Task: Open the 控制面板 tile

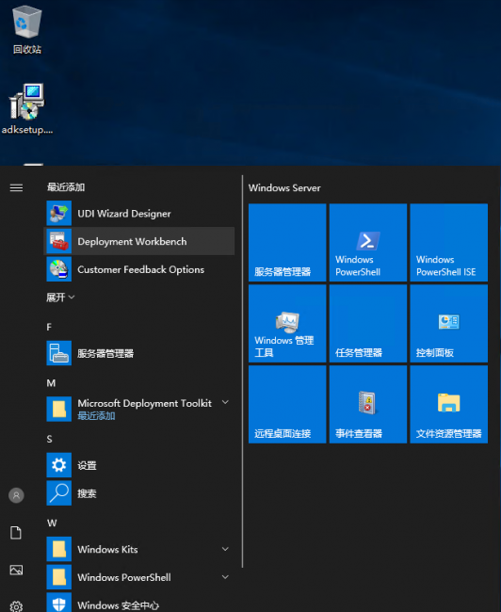Action: point(449,324)
